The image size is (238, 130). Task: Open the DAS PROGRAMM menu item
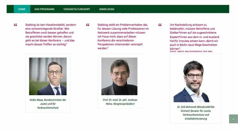[x=44, y=9]
